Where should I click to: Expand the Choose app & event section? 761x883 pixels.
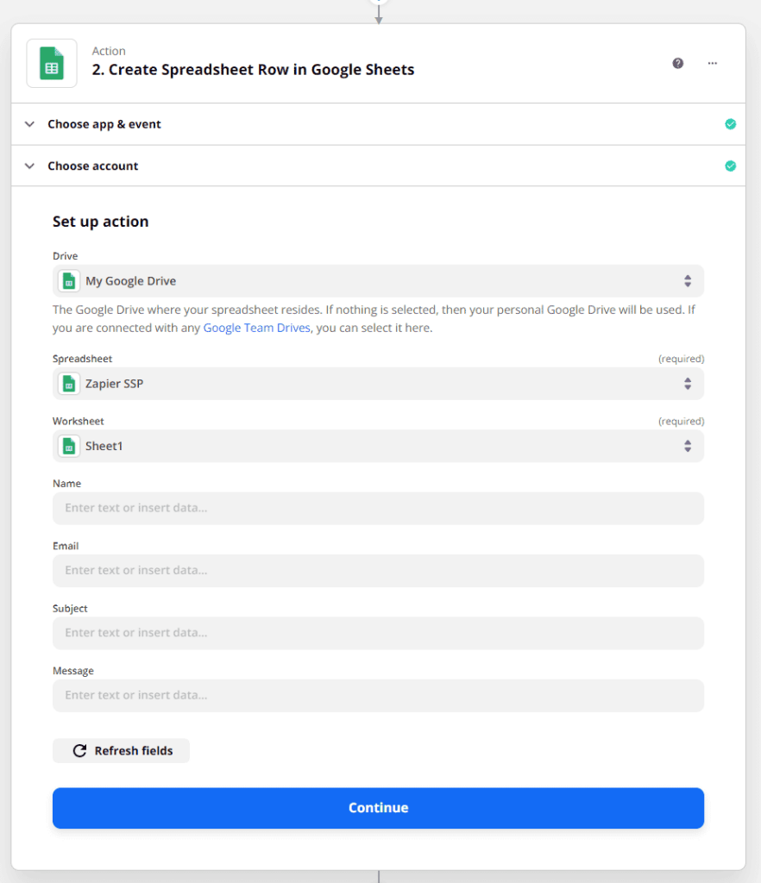coord(379,124)
